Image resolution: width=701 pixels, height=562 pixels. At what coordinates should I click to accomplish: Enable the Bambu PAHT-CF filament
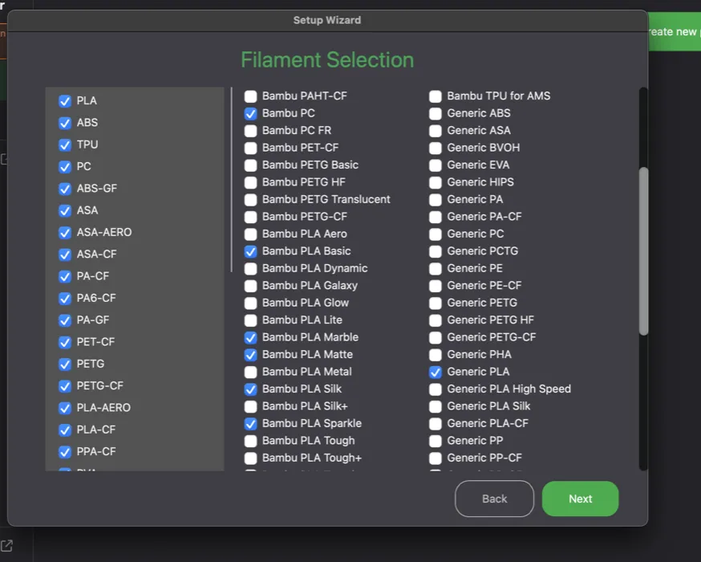coord(250,96)
